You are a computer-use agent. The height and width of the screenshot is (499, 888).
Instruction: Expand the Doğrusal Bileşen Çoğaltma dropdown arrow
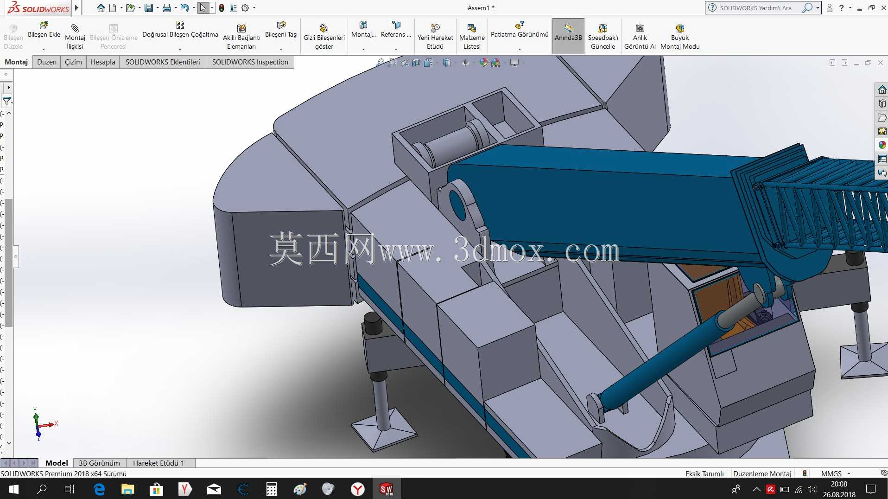point(180,49)
